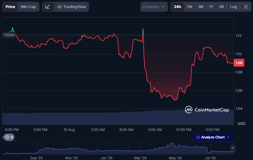Select the 24h time range
253x160 pixels.
click(x=178, y=7)
